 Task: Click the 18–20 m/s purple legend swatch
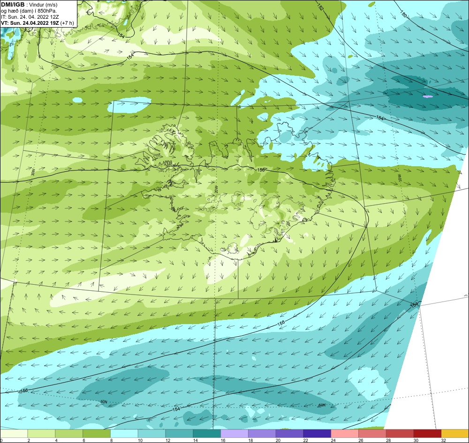click(x=262, y=433)
